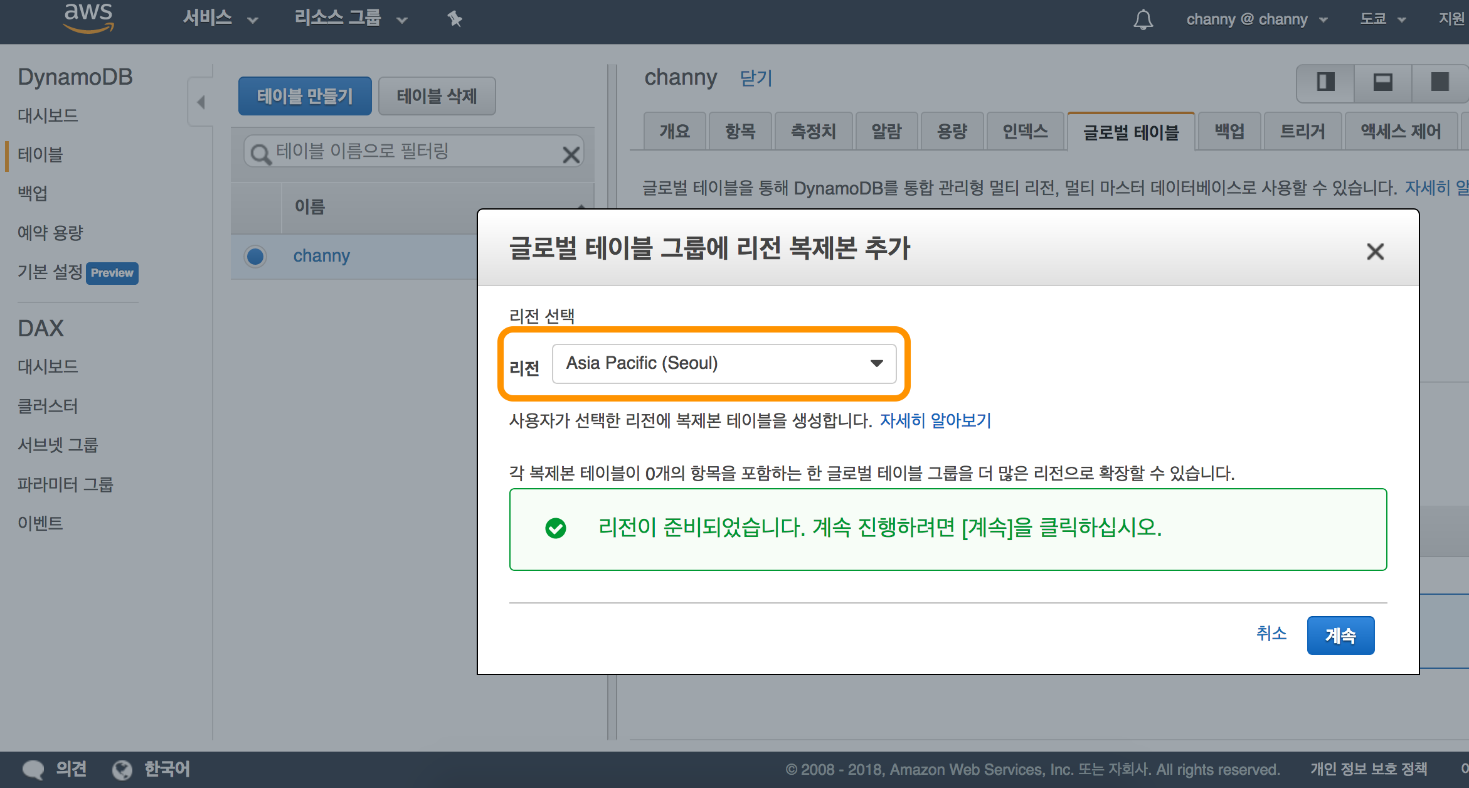Select the channy table radio button
The width and height of the screenshot is (1469, 788).
point(255,256)
